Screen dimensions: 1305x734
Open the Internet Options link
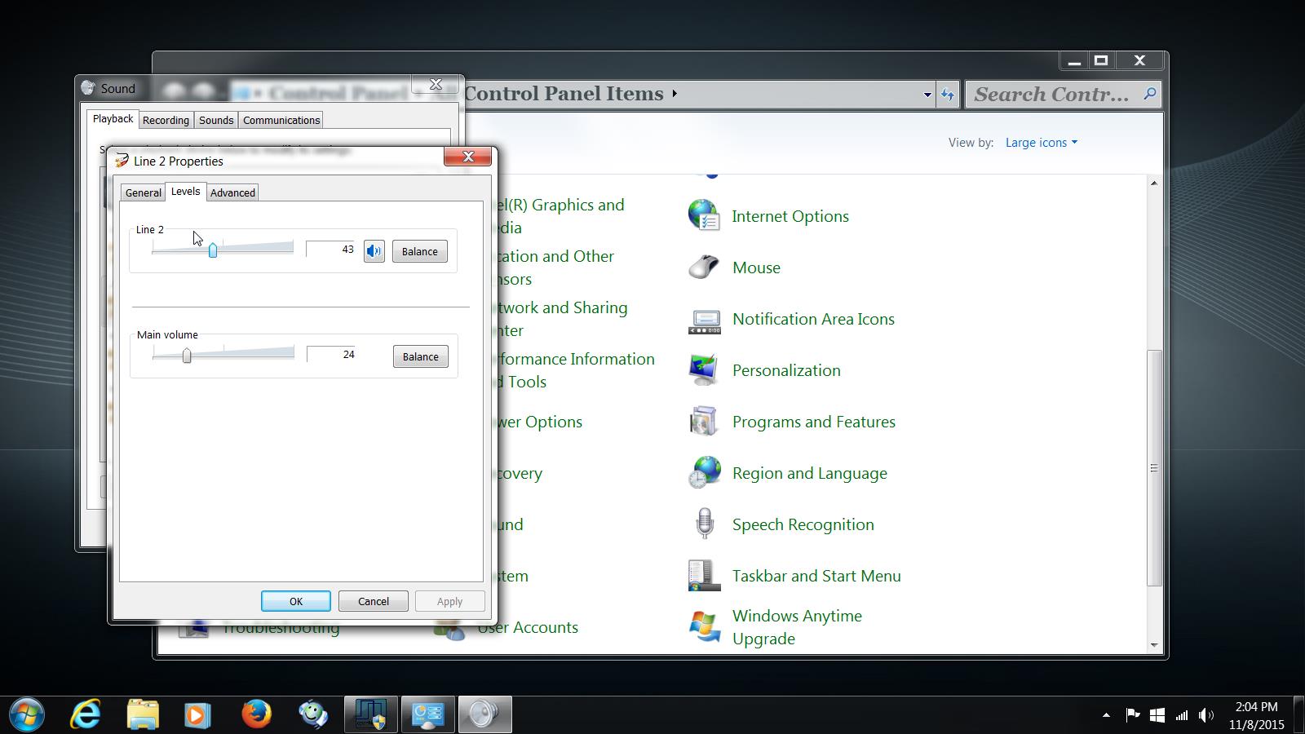[x=790, y=216]
